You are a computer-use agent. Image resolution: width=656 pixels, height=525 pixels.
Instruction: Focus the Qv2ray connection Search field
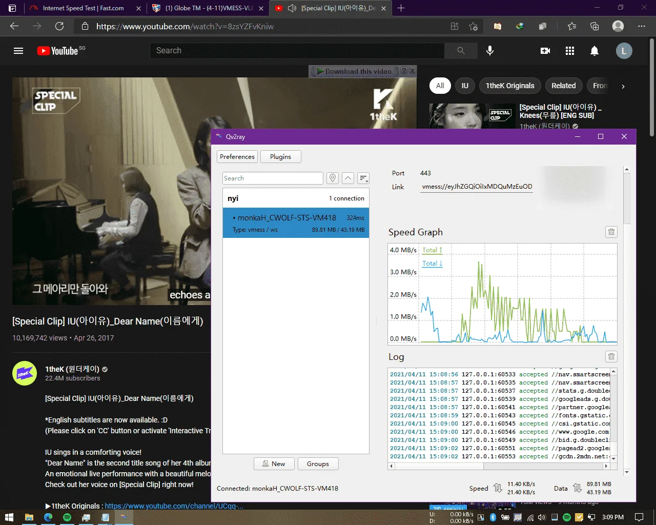(x=273, y=178)
